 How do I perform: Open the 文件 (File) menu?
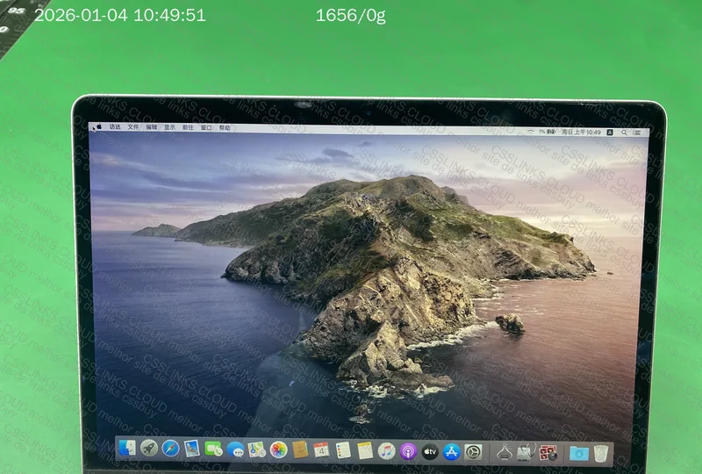pos(133,127)
